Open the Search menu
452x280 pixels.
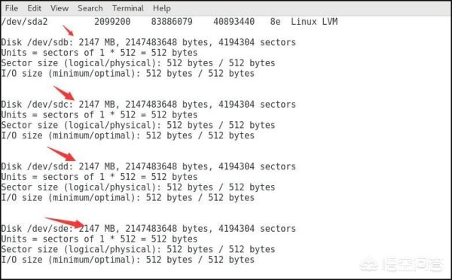(x=90, y=8)
